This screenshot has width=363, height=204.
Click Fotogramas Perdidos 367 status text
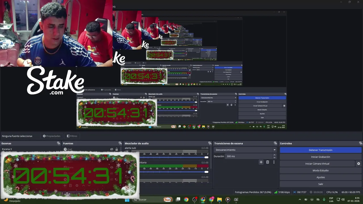(x=253, y=192)
